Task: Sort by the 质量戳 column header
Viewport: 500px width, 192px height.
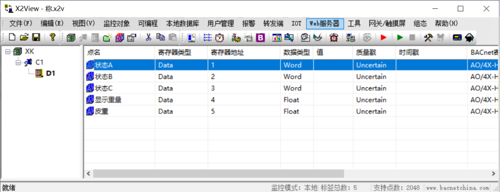Action: pos(375,53)
